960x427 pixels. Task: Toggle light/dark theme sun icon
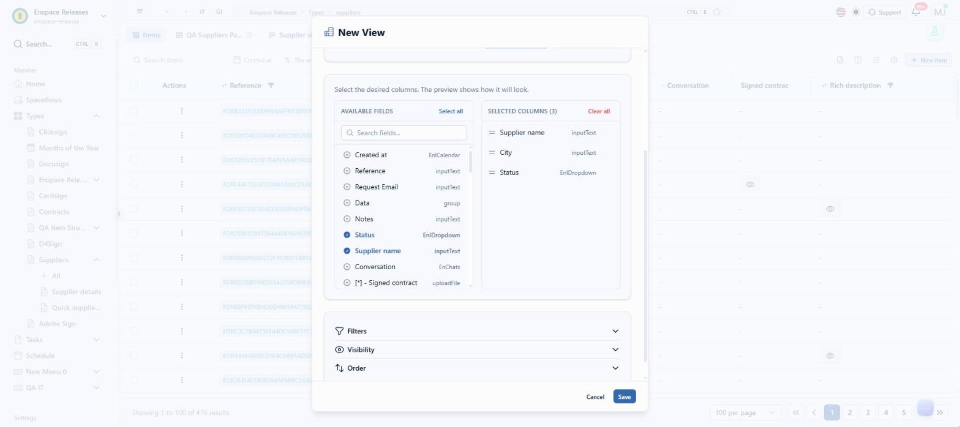[856, 12]
